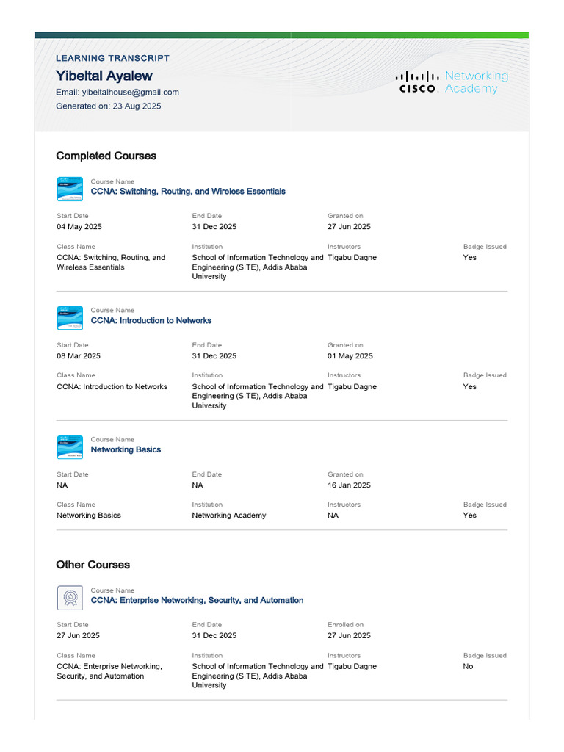Screen dimensions: 564x752
Task: Click the Badge Issued No value
Action: 468,666
